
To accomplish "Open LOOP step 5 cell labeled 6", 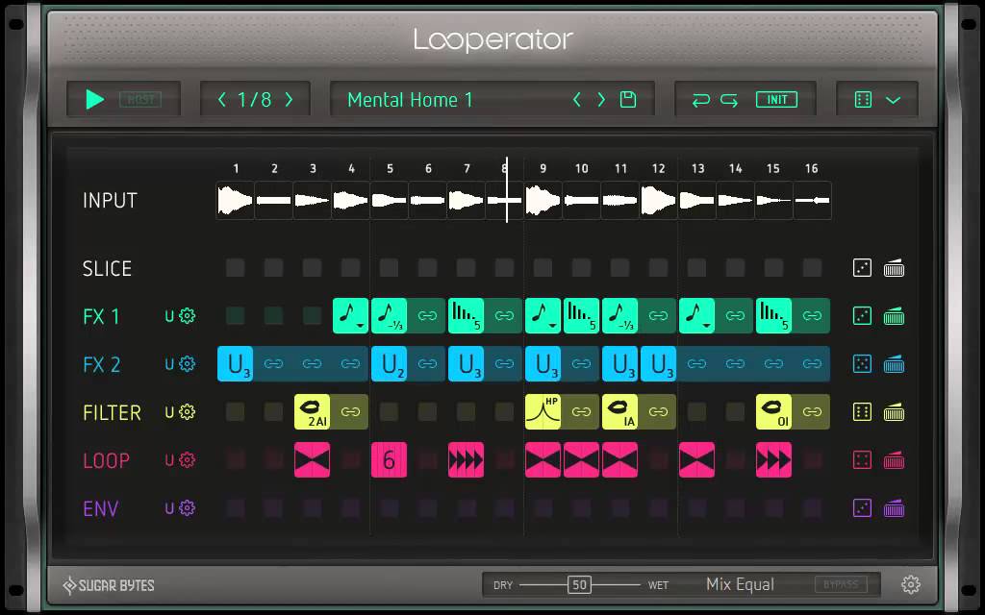I will [389, 460].
